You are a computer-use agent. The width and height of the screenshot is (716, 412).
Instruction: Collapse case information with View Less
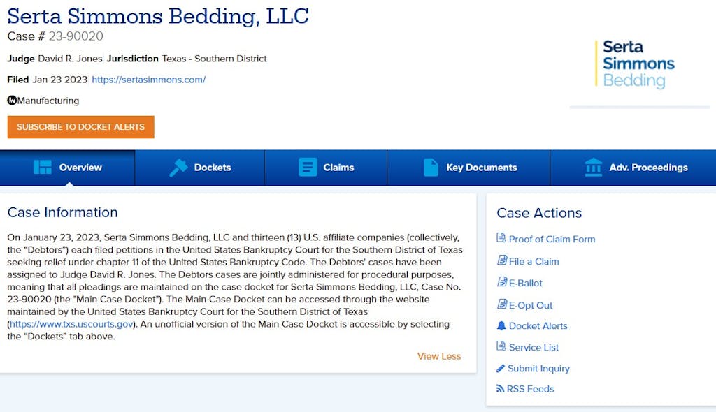click(438, 356)
